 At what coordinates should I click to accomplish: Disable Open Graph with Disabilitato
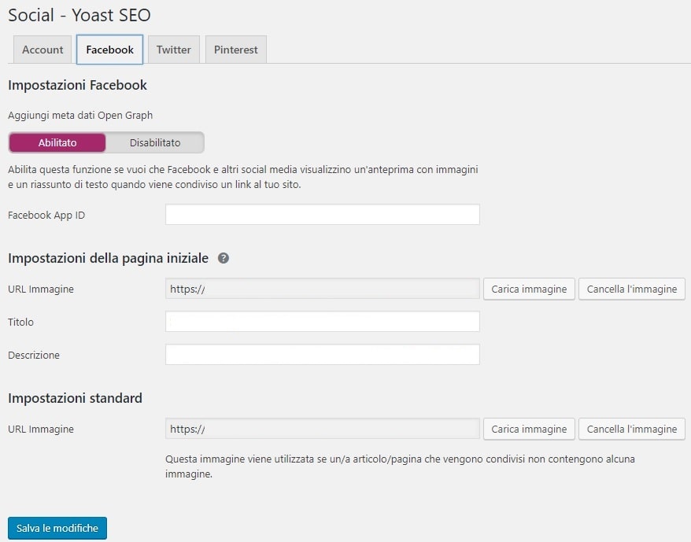(x=155, y=142)
